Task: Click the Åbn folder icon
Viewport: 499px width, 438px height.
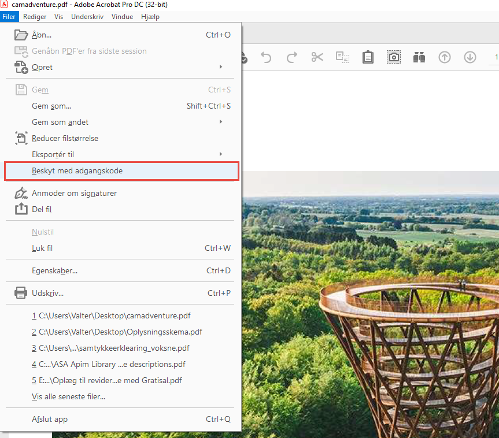Action: [x=21, y=35]
